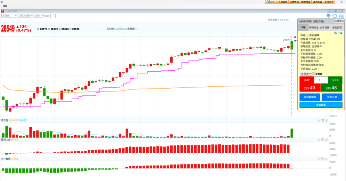The width and height of the screenshot is (346, 181).
Task: Click pop-out icon of 大戶籌碼 panel
Action: 323,159
